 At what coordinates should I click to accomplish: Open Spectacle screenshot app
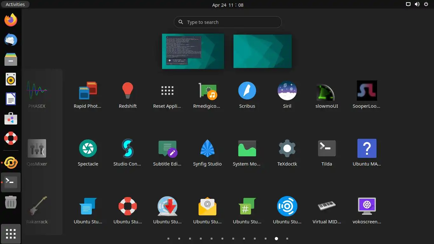coord(88,152)
